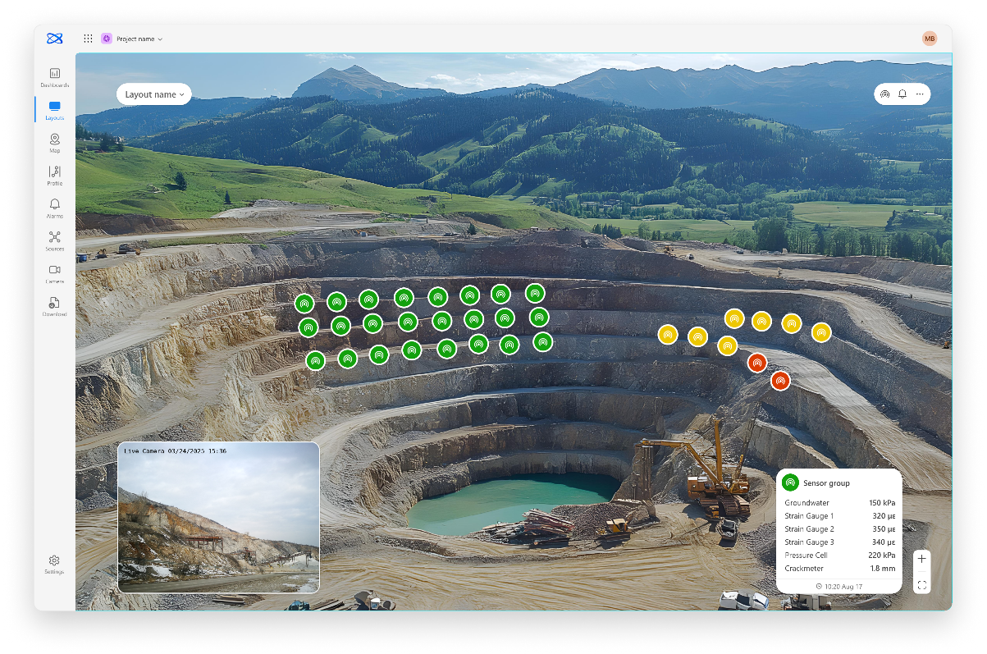Click the apps grid launcher icon
This screenshot has height=654, width=987.
(88, 39)
